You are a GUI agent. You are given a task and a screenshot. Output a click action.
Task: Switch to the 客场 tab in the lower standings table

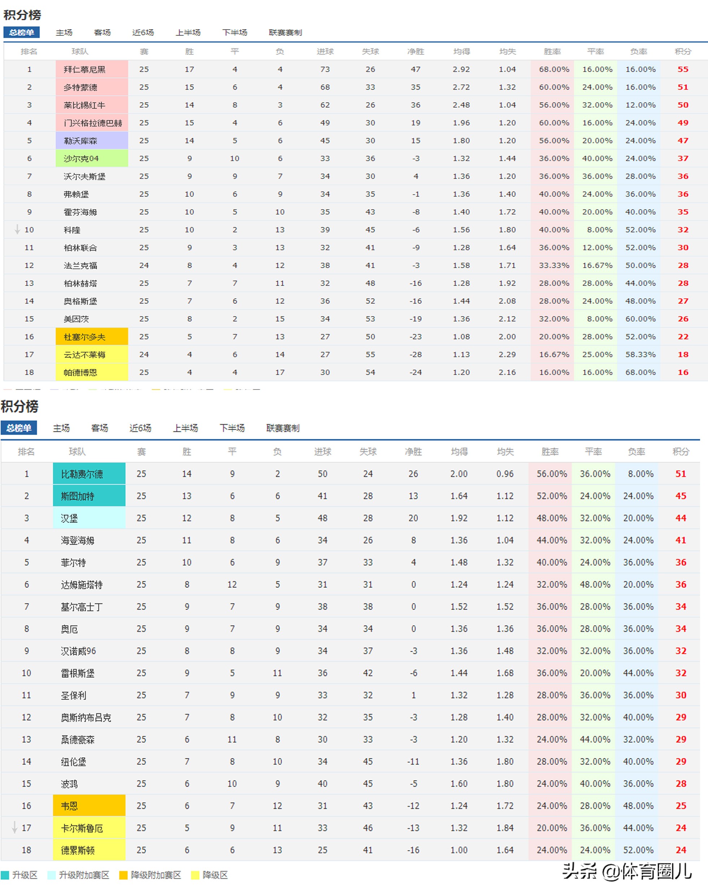coord(100,428)
